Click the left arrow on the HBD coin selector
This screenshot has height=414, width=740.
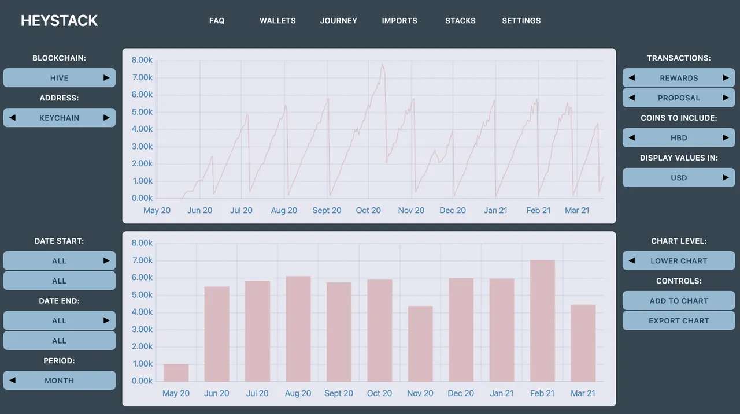pos(632,138)
